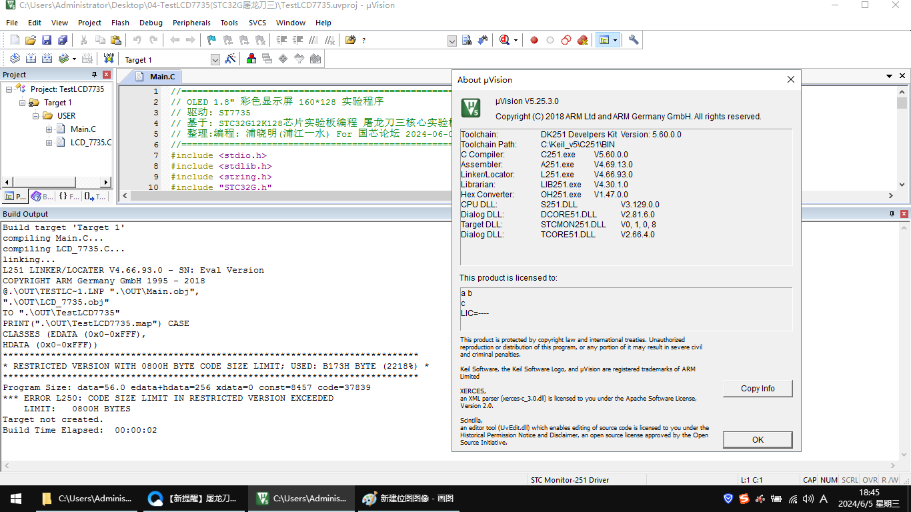Save the current file with the floppy icon
The height and width of the screenshot is (512, 911).
[47, 40]
